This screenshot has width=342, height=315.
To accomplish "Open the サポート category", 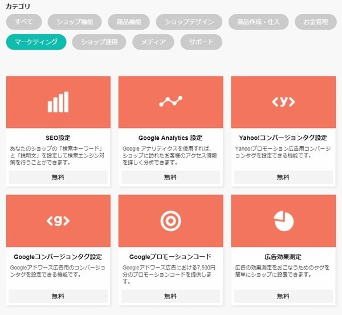I will click(x=201, y=42).
